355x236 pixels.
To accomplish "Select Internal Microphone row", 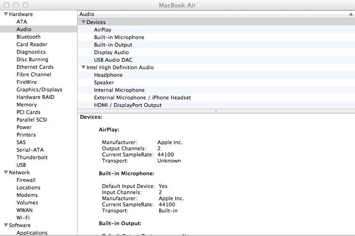I will click(x=216, y=90).
